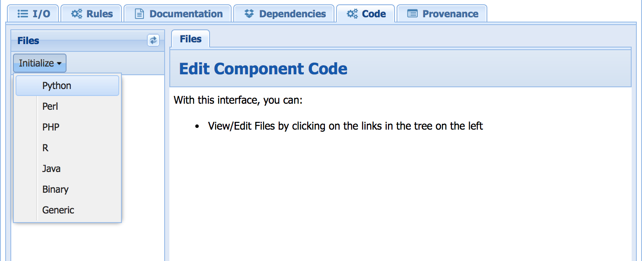This screenshot has height=261, width=642.
Task: Click the Edit Component Code heading
Action: (x=263, y=69)
